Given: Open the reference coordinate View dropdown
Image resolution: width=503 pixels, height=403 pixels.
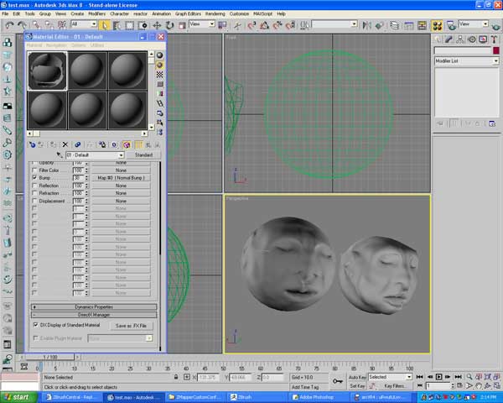Looking at the screenshot, I should coord(202,24).
